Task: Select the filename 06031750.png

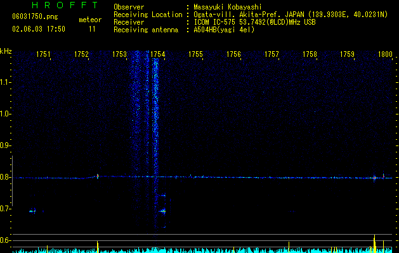Action: click(35, 17)
